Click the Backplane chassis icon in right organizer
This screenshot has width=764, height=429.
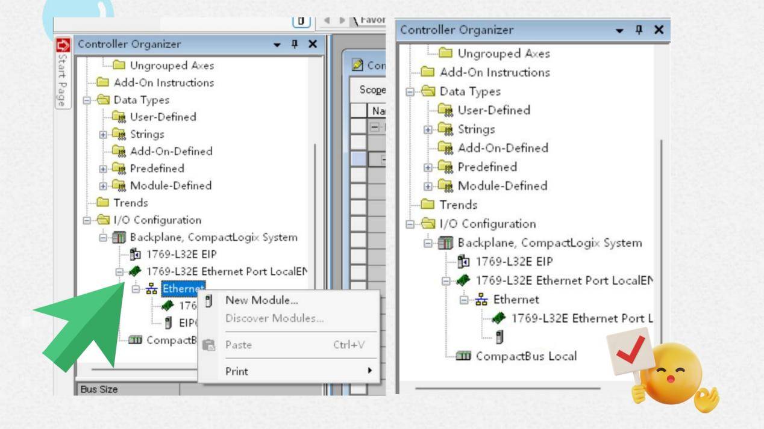click(x=446, y=243)
